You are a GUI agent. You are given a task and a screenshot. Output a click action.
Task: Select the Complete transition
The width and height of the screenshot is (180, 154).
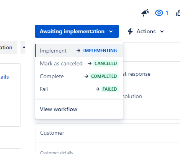pyautogui.click(x=79, y=76)
